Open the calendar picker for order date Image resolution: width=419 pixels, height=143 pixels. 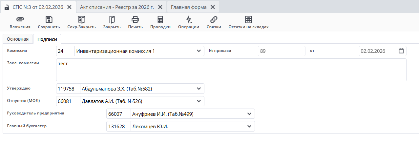(401, 51)
